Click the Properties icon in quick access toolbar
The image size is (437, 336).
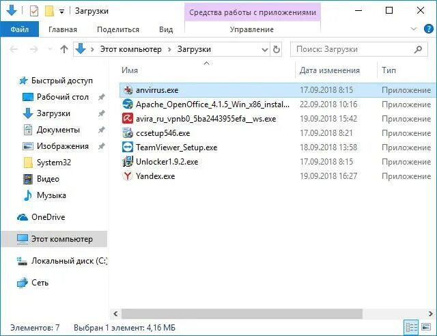point(34,11)
